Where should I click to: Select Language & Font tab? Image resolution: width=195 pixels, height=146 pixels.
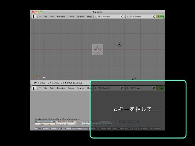(x=80, y=129)
